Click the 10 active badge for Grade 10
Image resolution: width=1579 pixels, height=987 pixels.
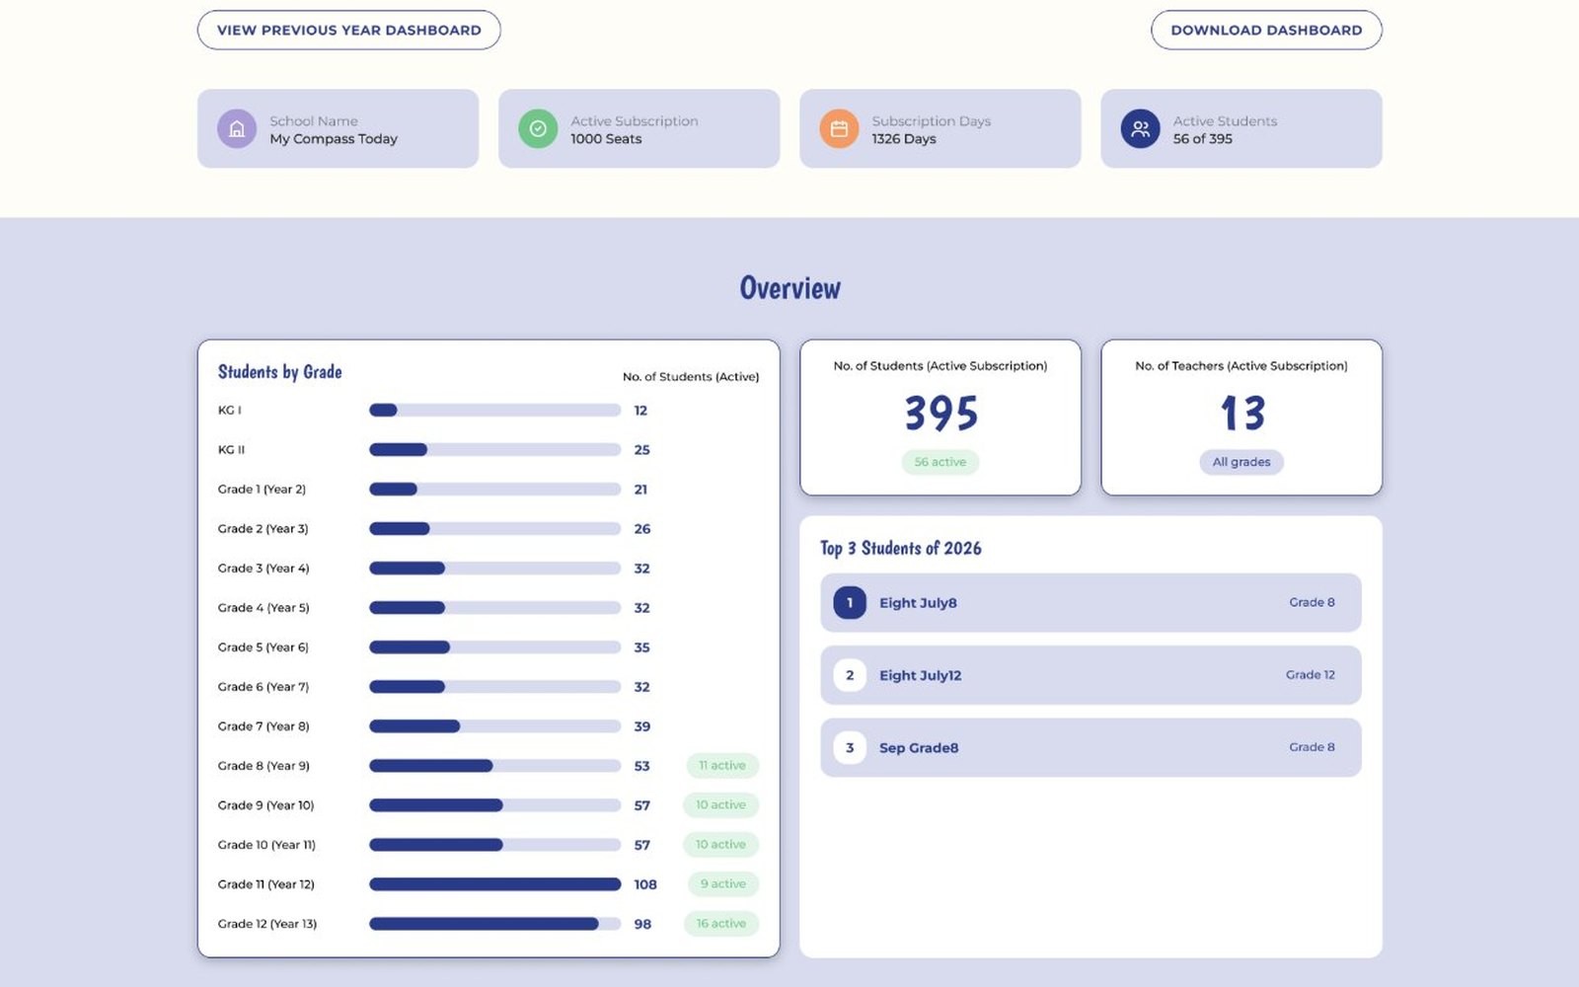coord(720,845)
